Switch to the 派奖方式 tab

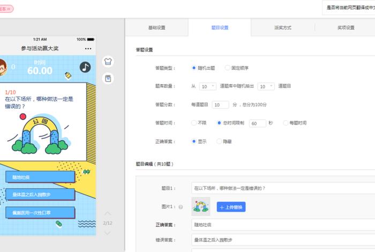click(x=283, y=27)
